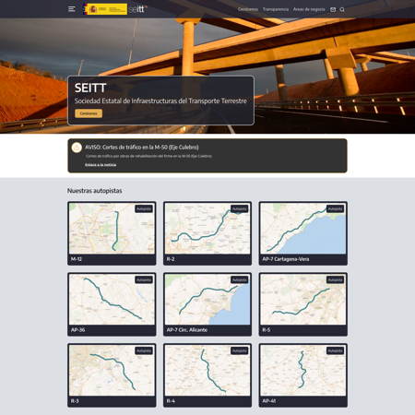The image size is (415, 415).
Task: View the R-3 autopista map card
Action: pos(112,375)
